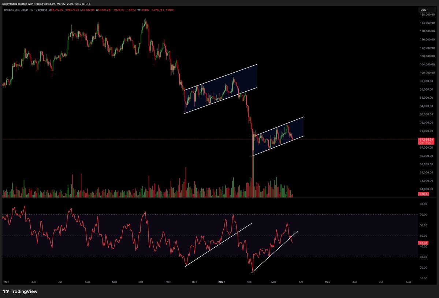Select the high value H69,577.00
This screenshot has height=298, width=439.
click(x=72, y=10)
